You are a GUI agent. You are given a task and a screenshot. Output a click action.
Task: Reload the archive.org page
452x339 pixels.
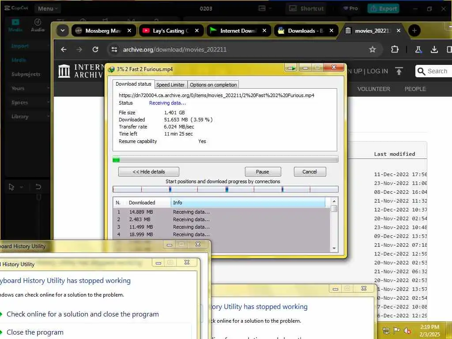95,49
